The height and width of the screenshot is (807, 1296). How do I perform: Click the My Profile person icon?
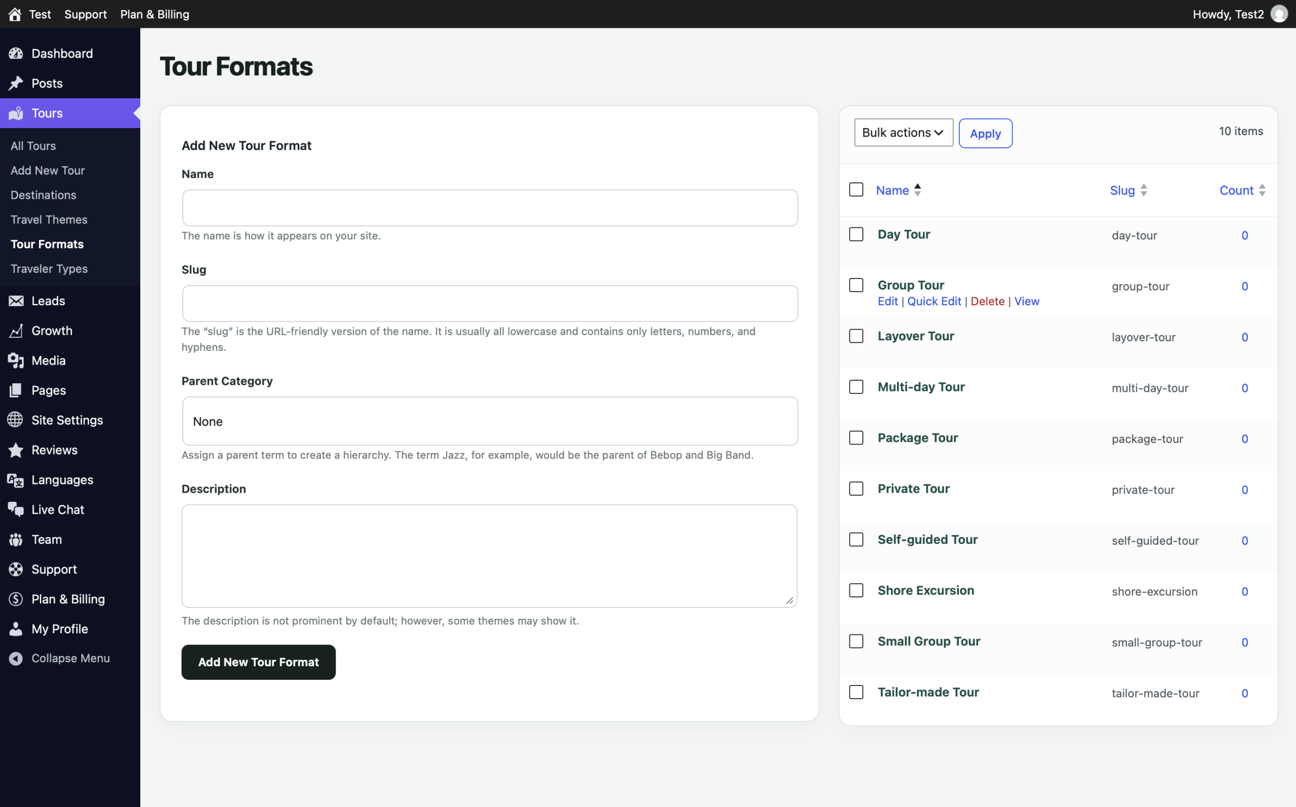point(16,629)
